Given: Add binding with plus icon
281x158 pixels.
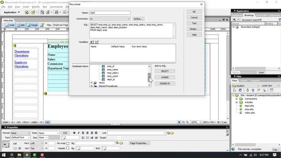Looking at the screenshot, I should (x=234, y=20).
